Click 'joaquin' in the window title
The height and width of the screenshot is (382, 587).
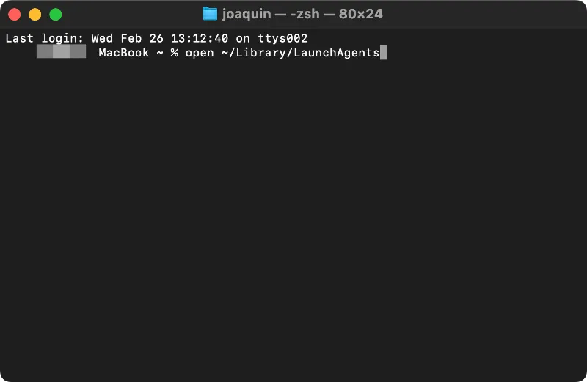tap(247, 14)
